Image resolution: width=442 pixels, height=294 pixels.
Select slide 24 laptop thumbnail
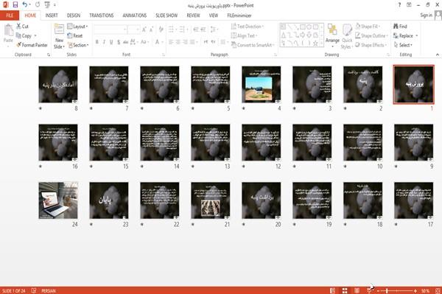coord(58,200)
